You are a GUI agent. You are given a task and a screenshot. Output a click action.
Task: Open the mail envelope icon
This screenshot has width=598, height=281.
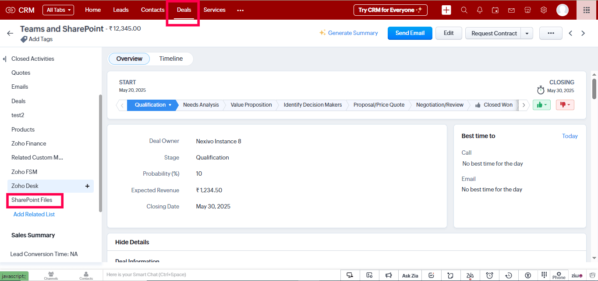511,10
